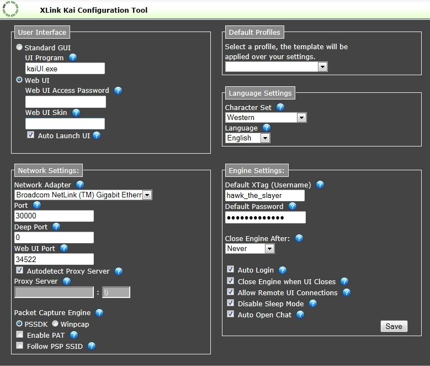Toggle Close Engine when UI Closes checkbox

pyautogui.click(x=230, y=280)
